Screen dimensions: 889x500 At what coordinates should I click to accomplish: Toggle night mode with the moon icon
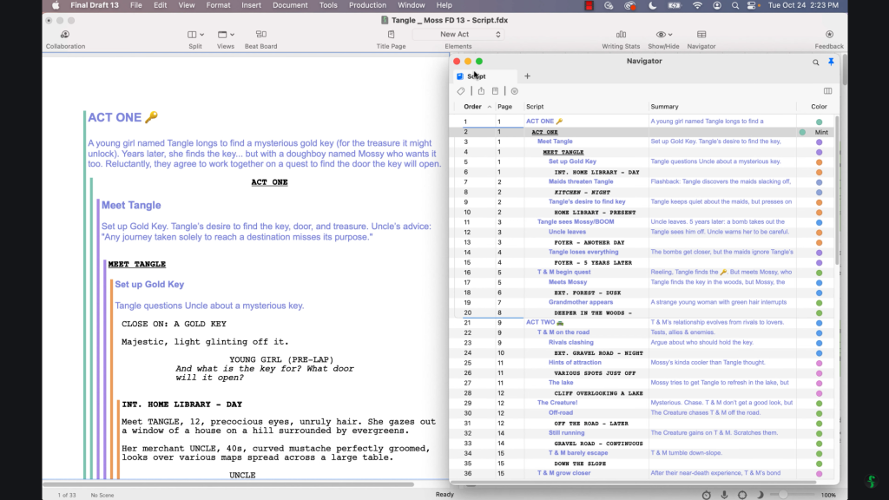(x=761, y=495)
